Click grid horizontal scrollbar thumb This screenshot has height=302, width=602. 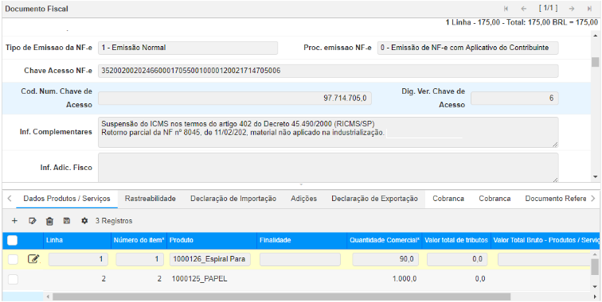click(281, 296)
